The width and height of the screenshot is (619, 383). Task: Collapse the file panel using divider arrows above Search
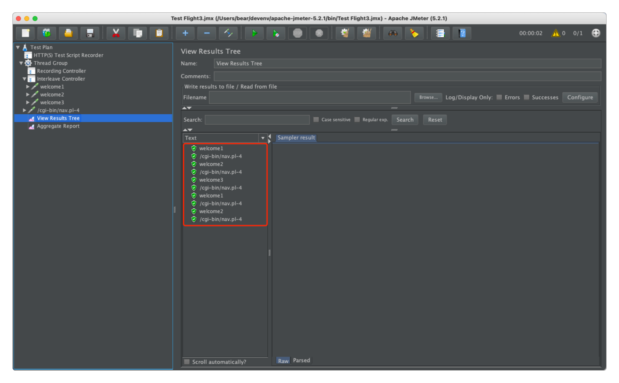pyautogui.click(x=187, y=108)
